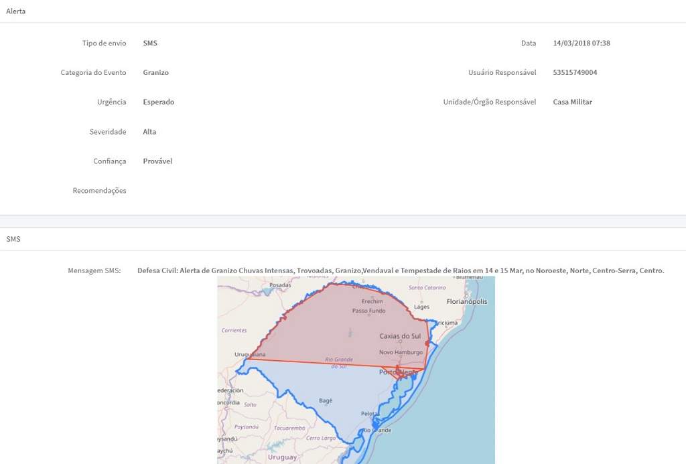Viewport: 686px width, 464px height.
Task: Click the Mensagem SMS label
Action: [x=94, y=270]
